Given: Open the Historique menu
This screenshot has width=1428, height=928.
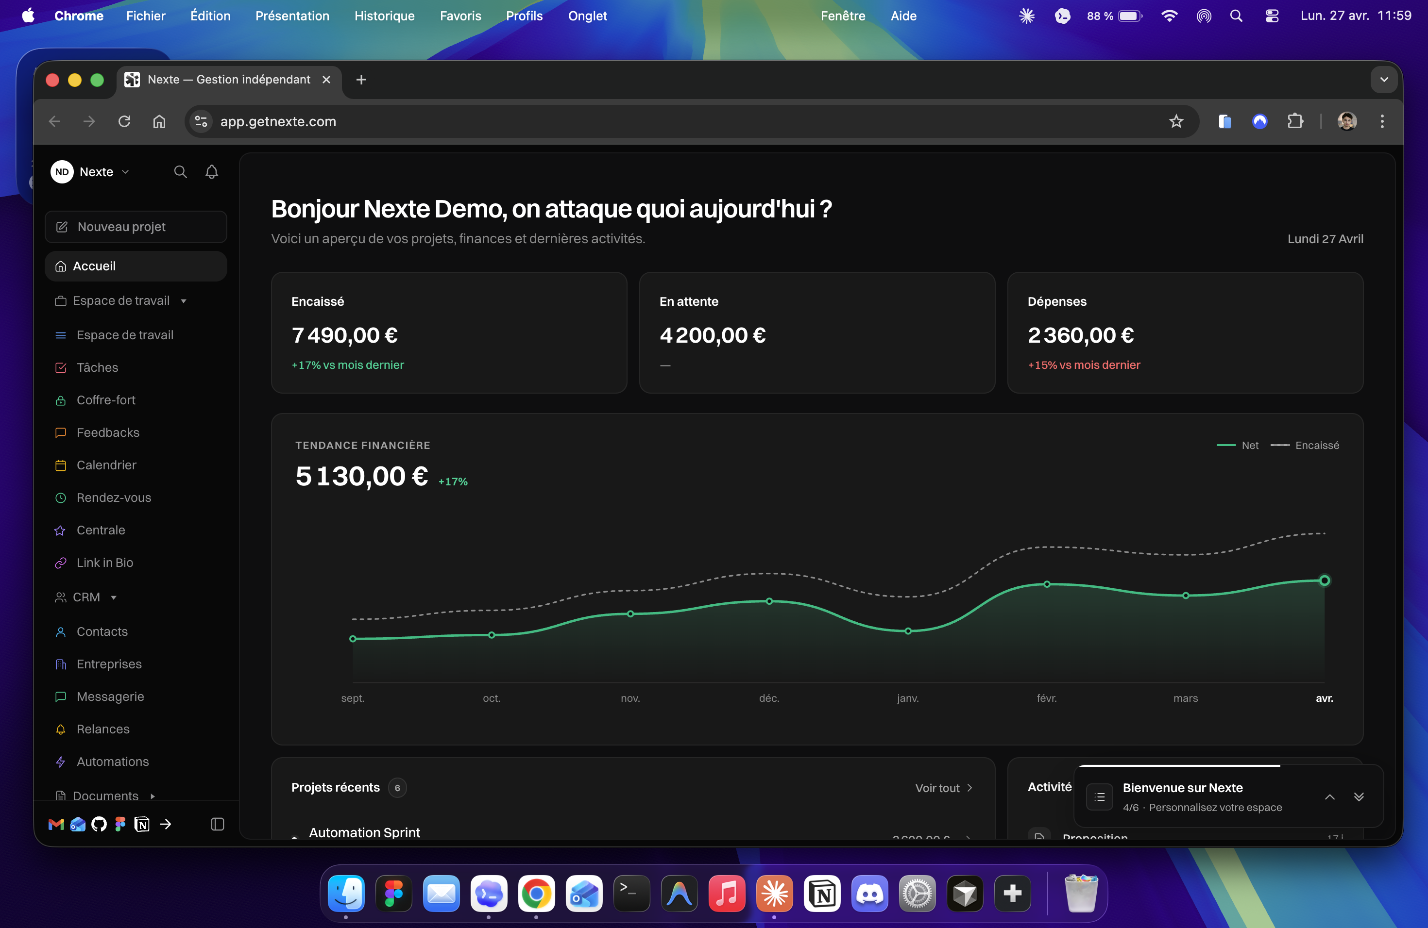Looking at the screenshot, I should 385,16.
